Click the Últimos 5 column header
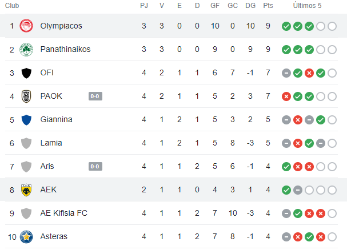This screenshot has width=347, height=250. 309,6
